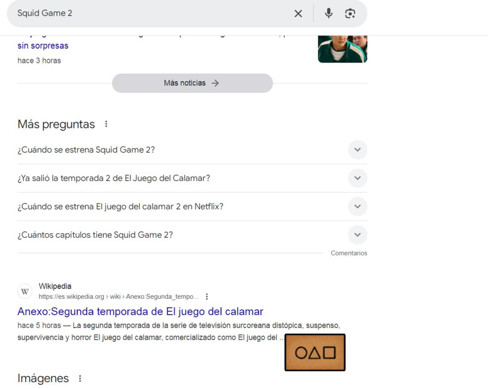Open options menu next to Imágenes
Image resolution: width=488 pixels, height=389 pixels.
80,378
